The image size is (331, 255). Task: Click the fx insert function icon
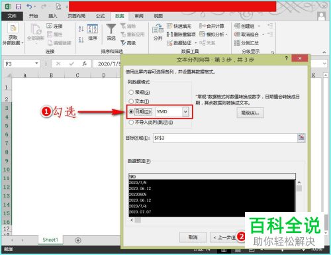pyautogui.click(x=84, y=64)
